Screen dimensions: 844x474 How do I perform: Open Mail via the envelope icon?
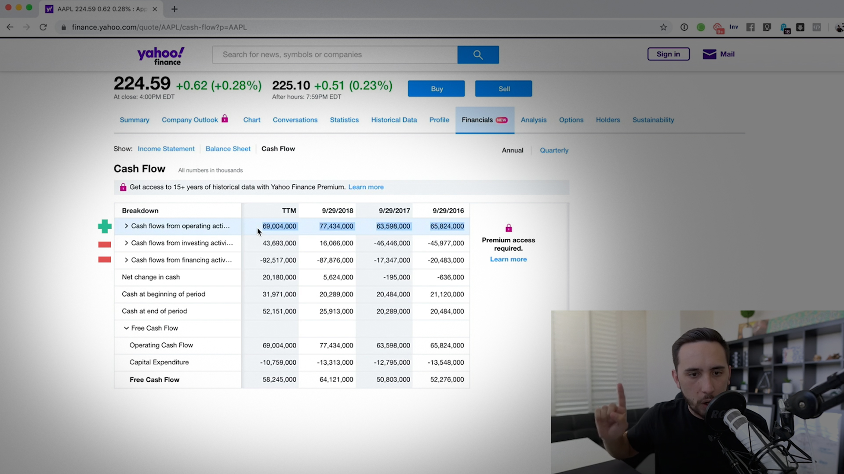tap(709, 54)
